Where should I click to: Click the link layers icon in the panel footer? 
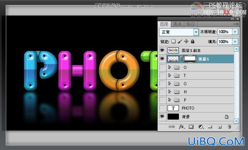click(171, 126)
